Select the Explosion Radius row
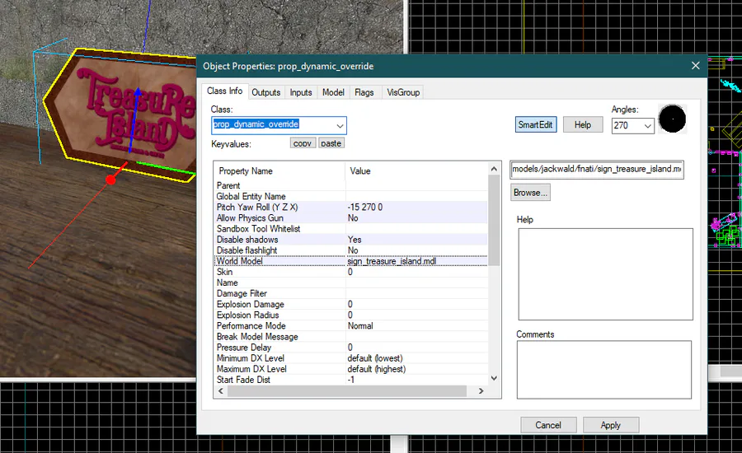The image size is (742, 453). tap(350, 315)
